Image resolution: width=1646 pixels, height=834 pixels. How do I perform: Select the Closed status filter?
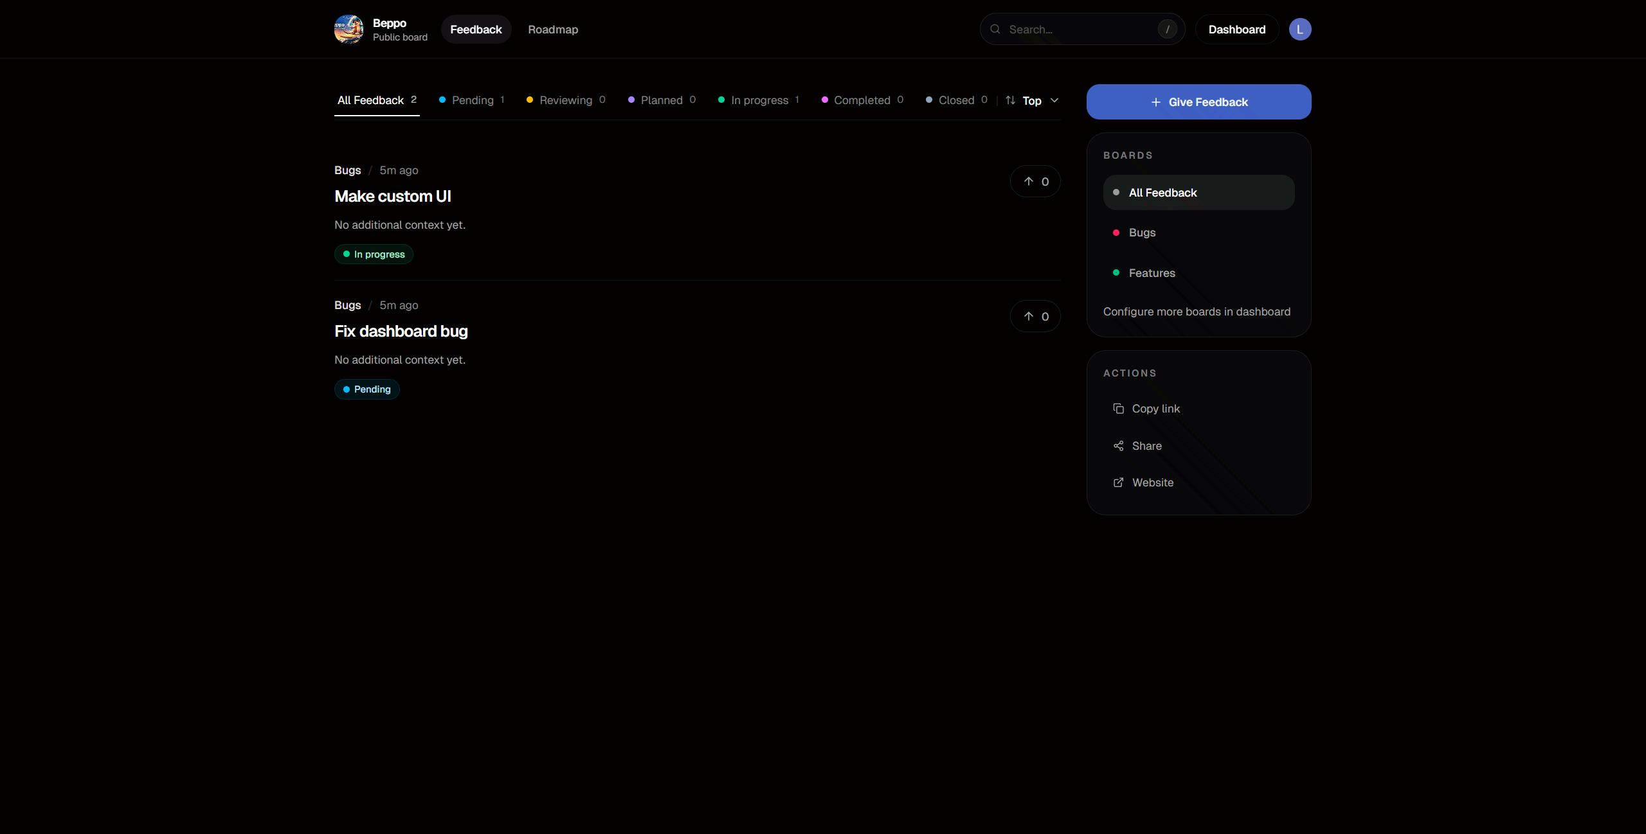pyautogui.click(x=956, y=100)
